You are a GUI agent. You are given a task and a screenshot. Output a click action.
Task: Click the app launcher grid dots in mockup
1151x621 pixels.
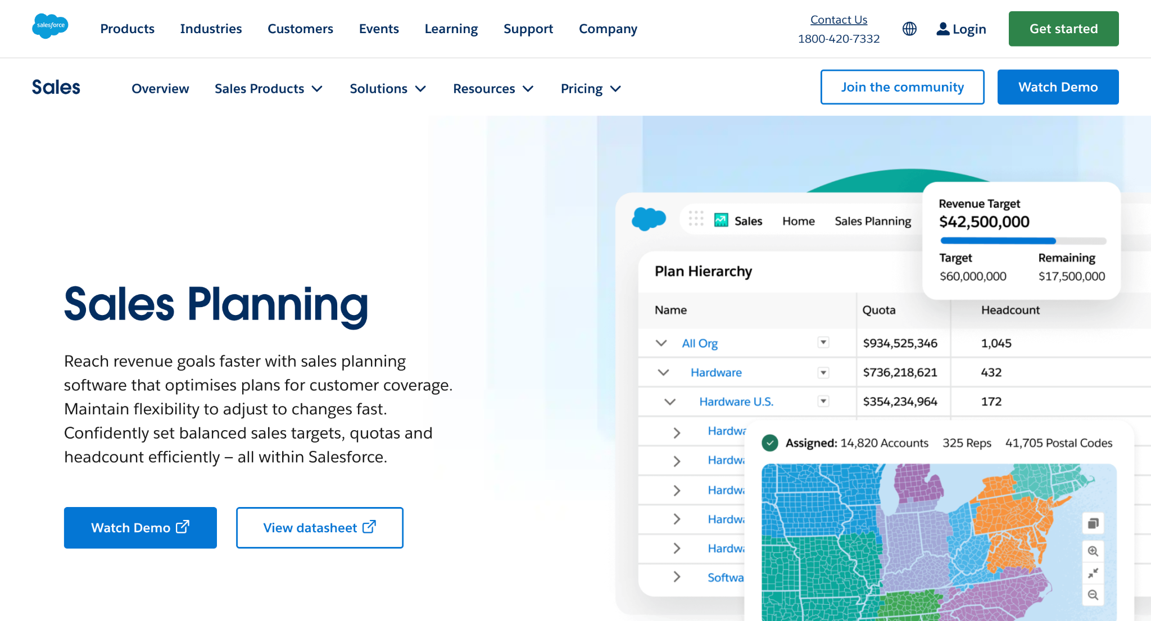[696, 218]
